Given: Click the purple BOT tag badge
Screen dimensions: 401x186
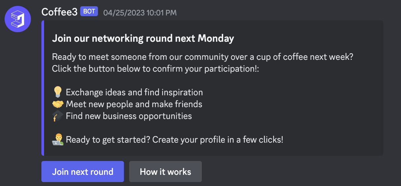Looking at the screenshot, I should (x=89, y=12).
